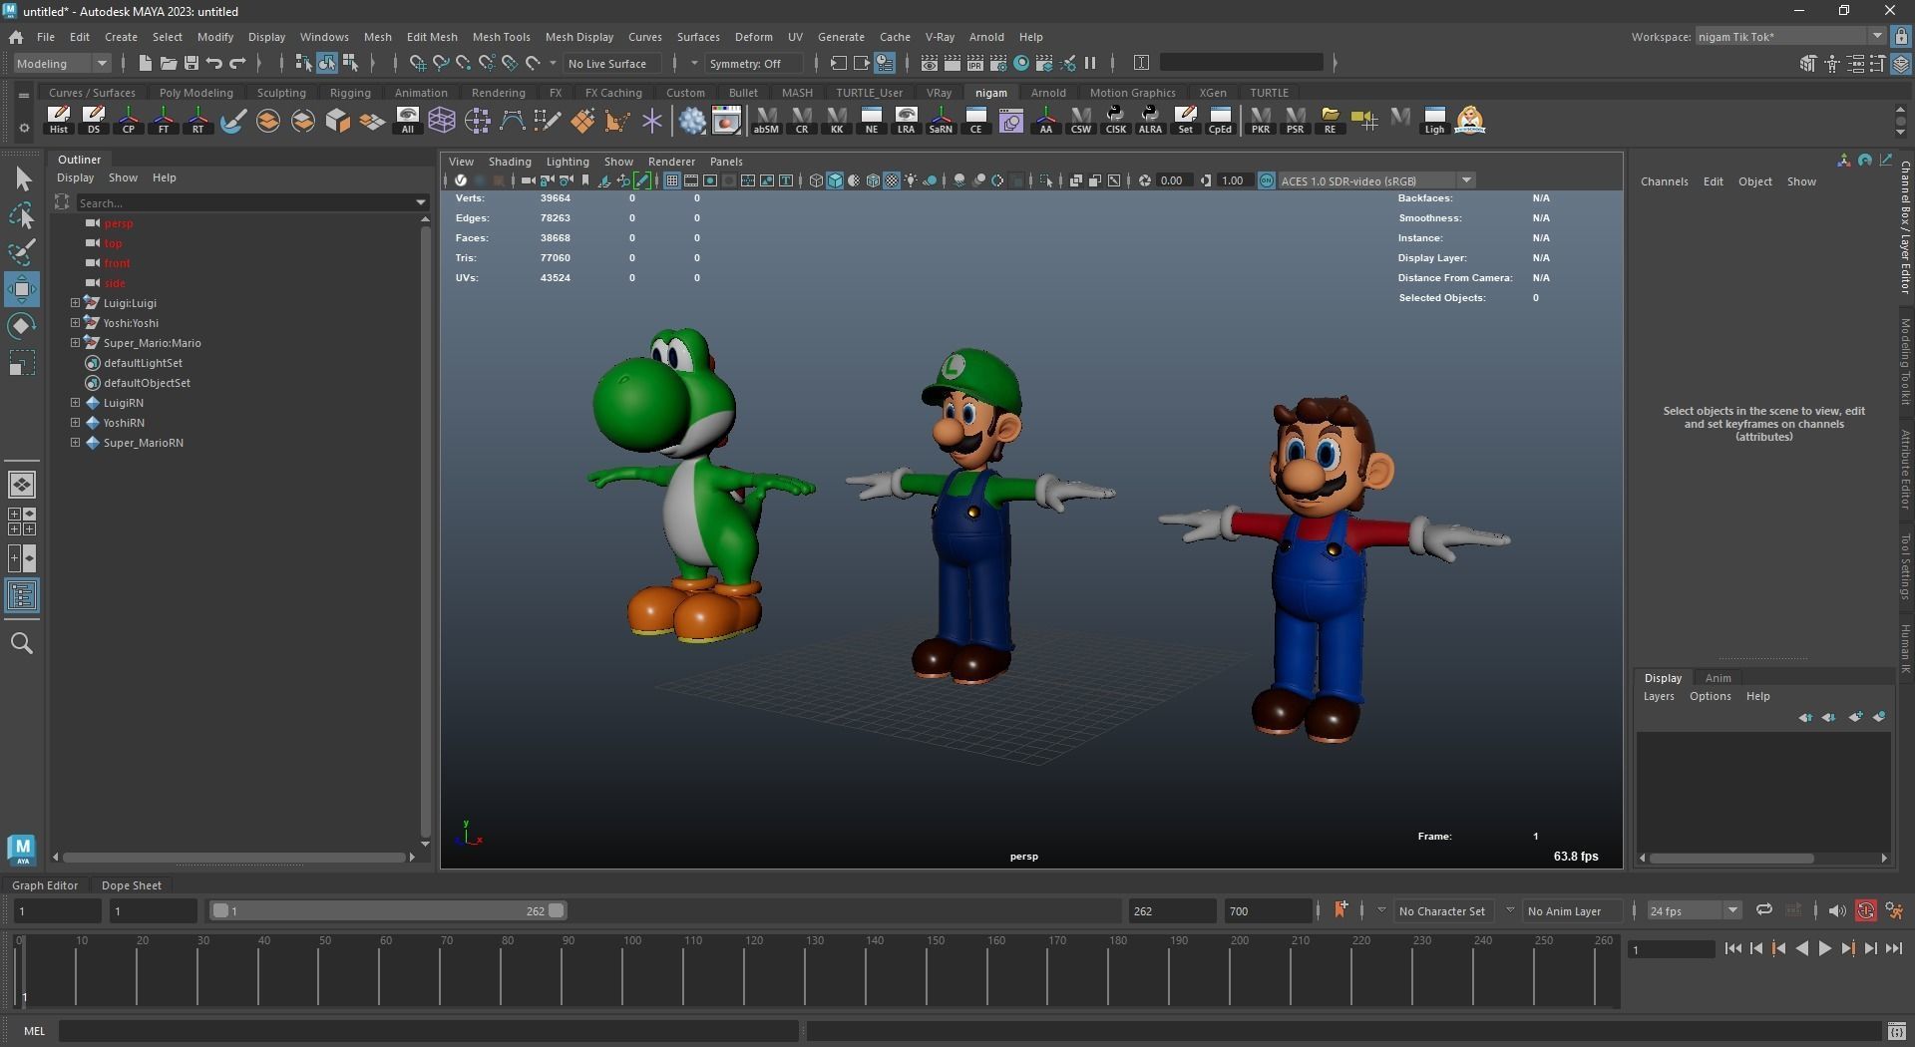Toggle timeline sound icon

point(1836,910)
